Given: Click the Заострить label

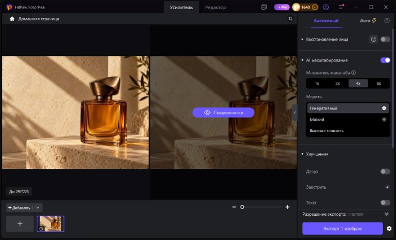Looking at the screenshot, I should point(316,187).
